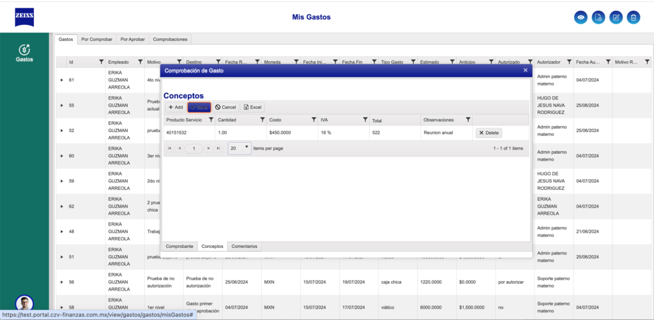
Task: Filter the Id column
Action: coord(101,62)
